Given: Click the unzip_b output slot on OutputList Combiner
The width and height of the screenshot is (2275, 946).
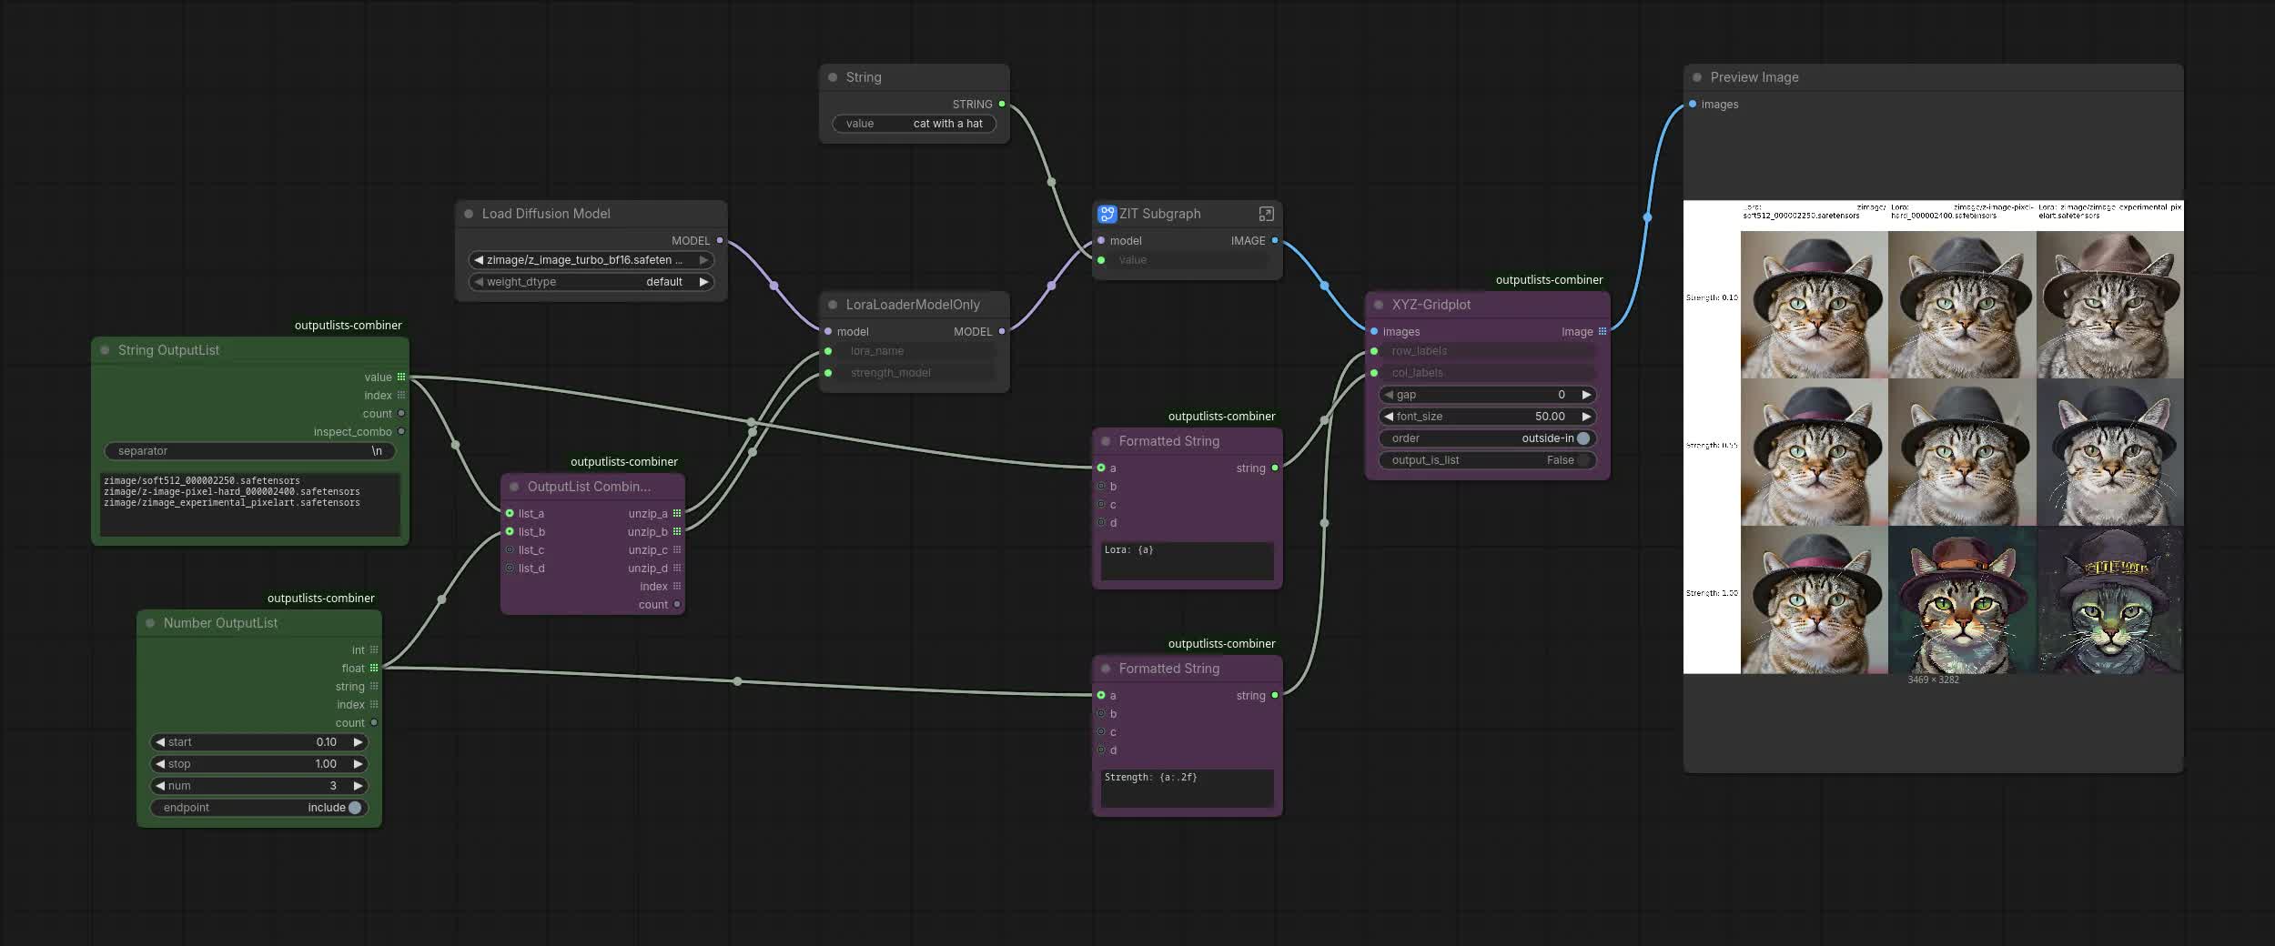Looking at the screenshot, I should point(677,531).
